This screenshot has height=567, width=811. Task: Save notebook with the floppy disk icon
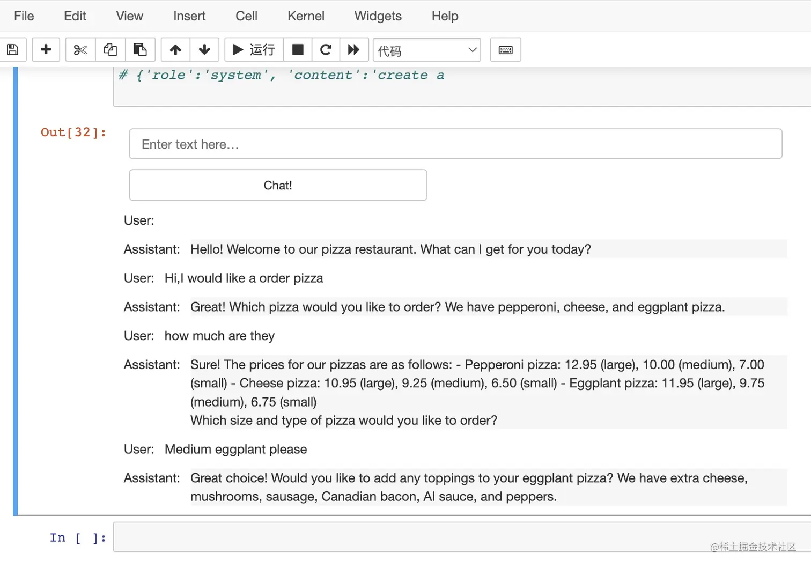point(13,50)
